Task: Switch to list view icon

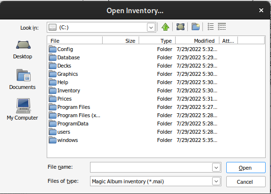Action: tap(211, 27)
